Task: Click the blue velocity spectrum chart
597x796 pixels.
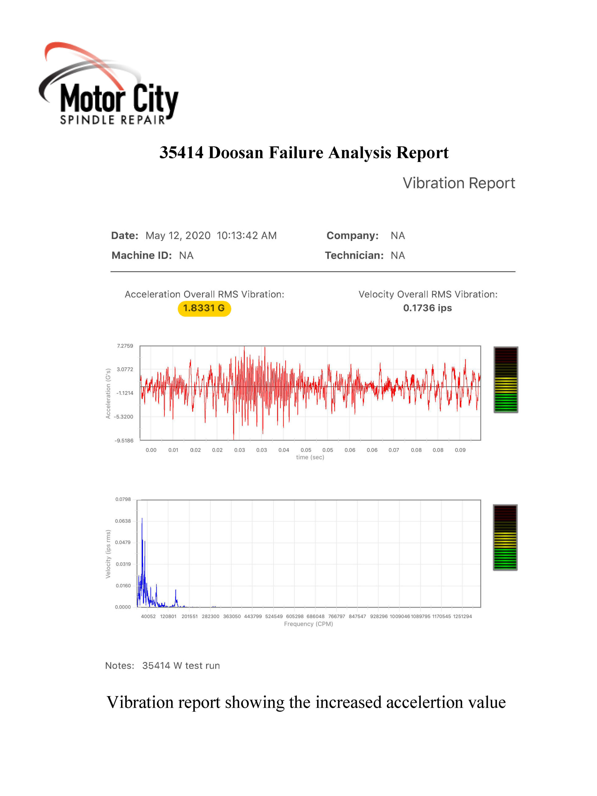Action: pos(309,553)
